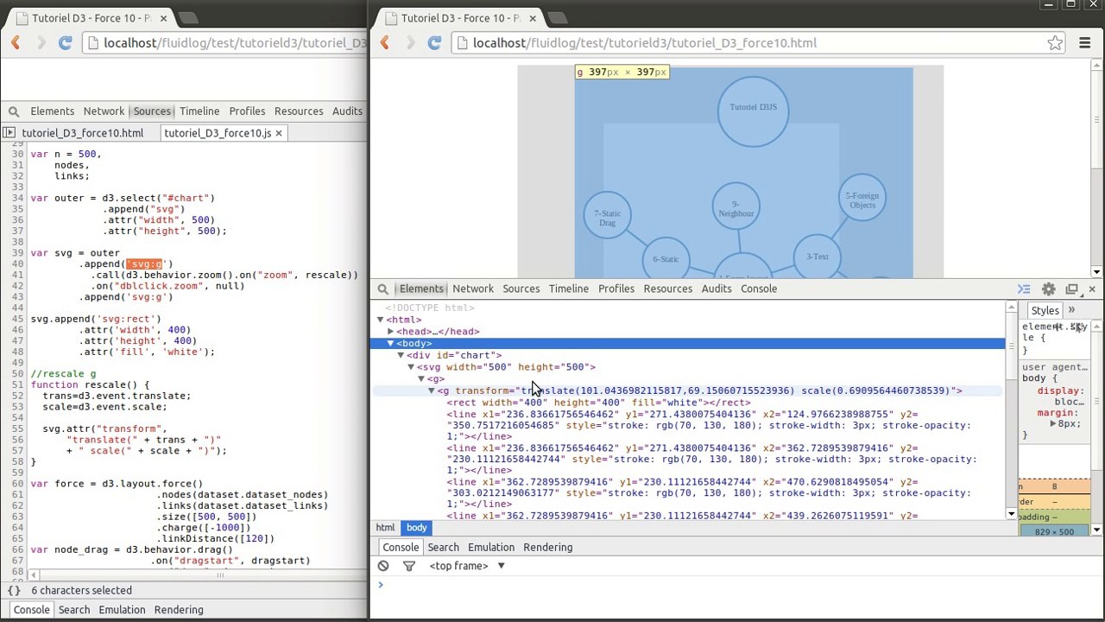Close the right DevTools panel
The height and width of the screenshot is (622, 1105).
click(x=1092, y=289)
